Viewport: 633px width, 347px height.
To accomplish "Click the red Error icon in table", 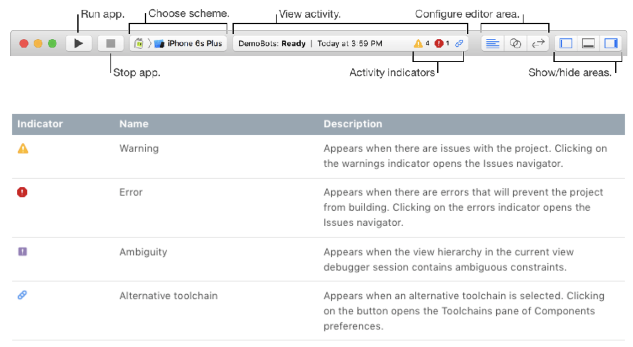I will click(x=22, y=192).
